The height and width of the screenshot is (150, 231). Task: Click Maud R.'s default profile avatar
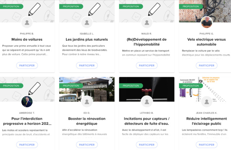pos(147,22)
